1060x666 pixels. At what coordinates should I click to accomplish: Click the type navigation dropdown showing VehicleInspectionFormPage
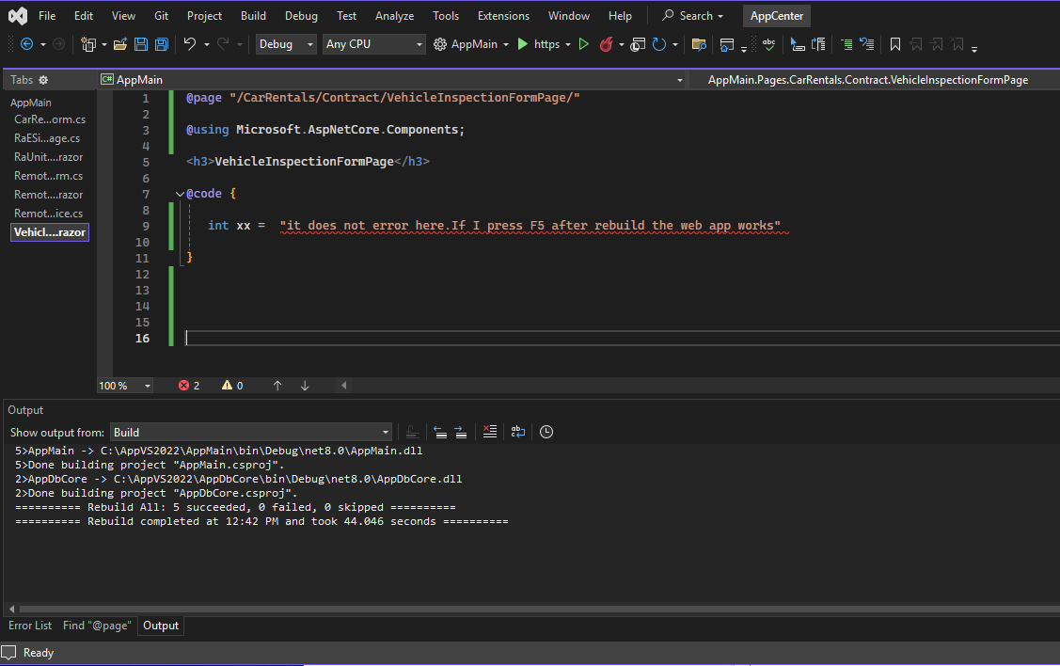pyautogui.click(x=874, y=80)
